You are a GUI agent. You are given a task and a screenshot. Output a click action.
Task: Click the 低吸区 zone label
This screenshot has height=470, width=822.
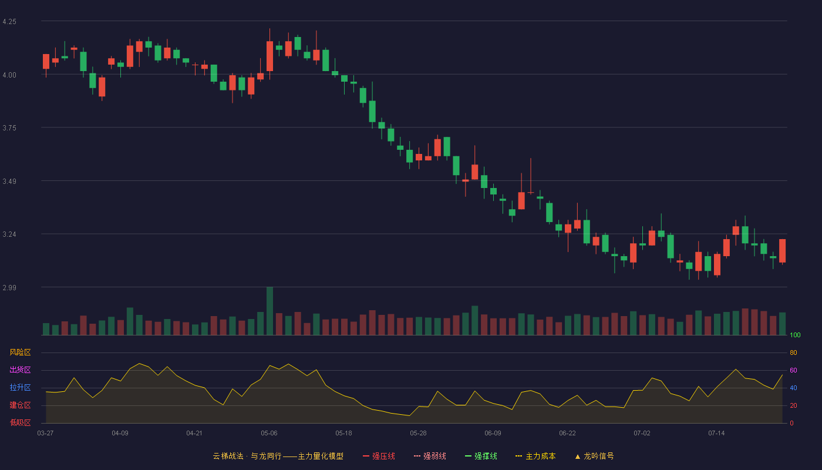pyautogui.click(x=20, y=423)
